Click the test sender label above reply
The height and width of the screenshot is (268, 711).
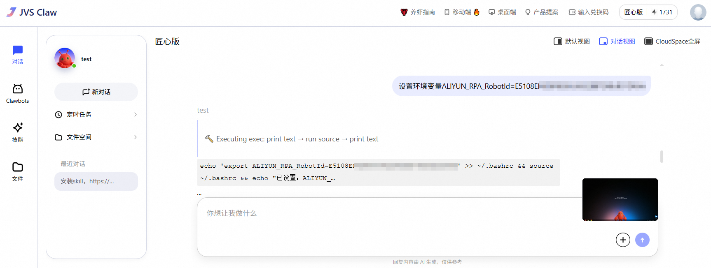pyautogui.click(x=203, y=110)
